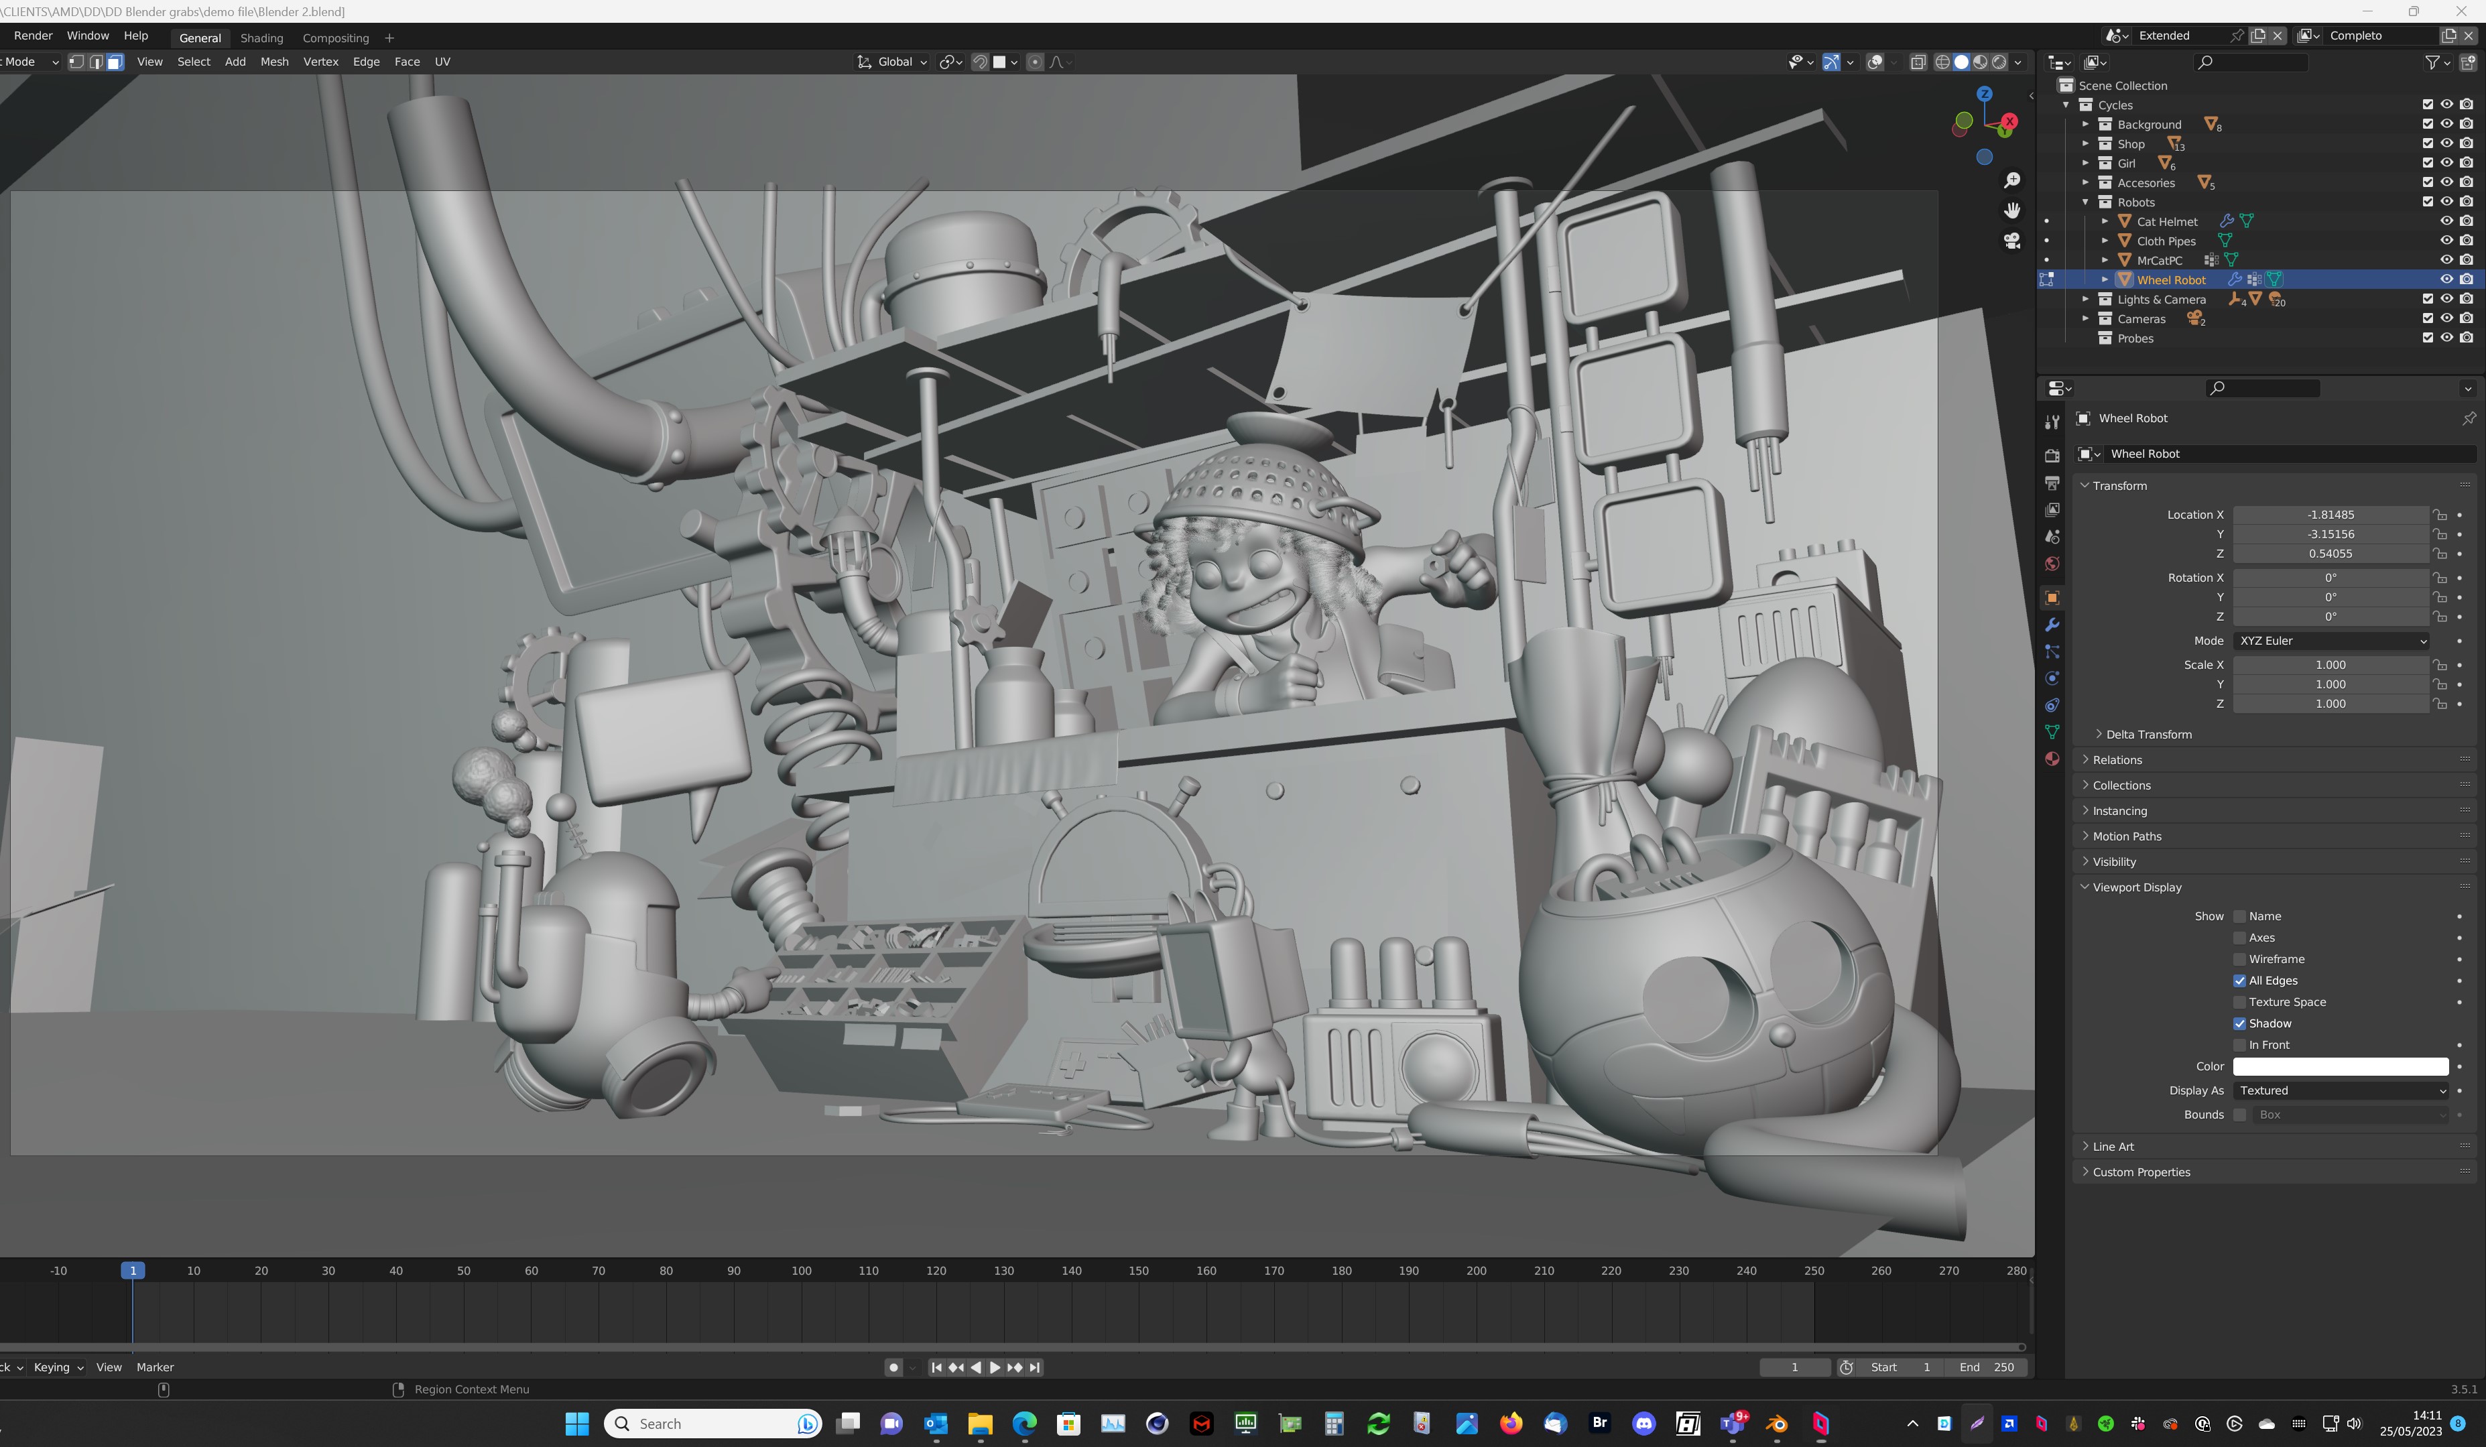Open the Render menu
The image size is (2486, 1447).
click(33, 36)
